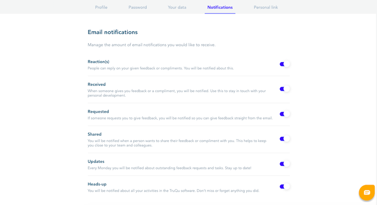Viewport: 377px width, 205px height.
Task: Click the Reaction(s) setting label
Action: point(98,62)
